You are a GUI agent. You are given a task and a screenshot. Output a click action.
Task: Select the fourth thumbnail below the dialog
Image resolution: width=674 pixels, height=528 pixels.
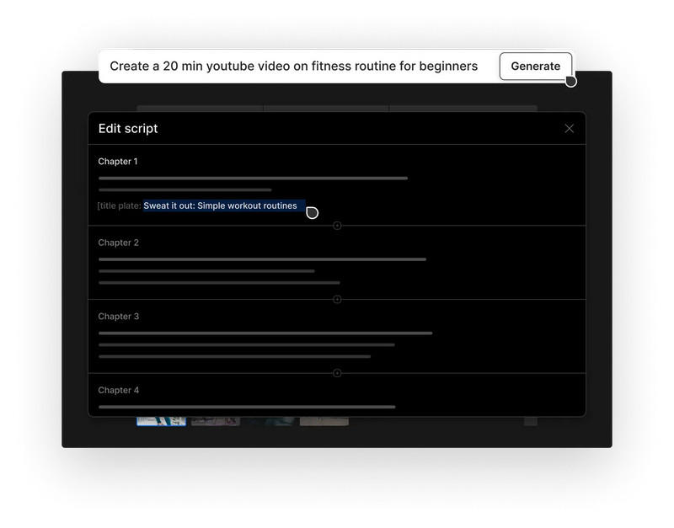324,421
